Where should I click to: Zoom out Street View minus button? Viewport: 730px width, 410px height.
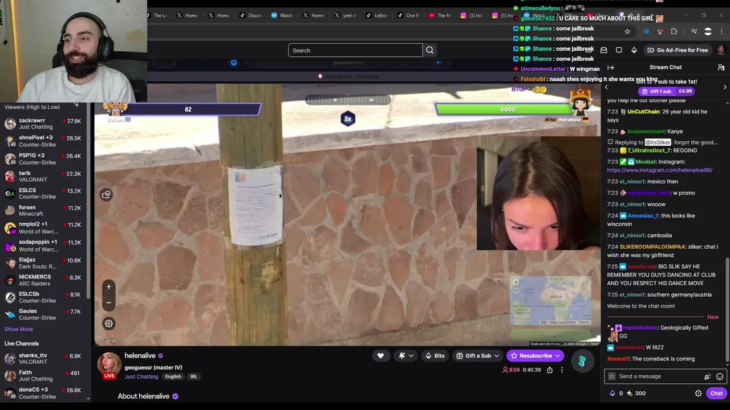coord(108,302)
